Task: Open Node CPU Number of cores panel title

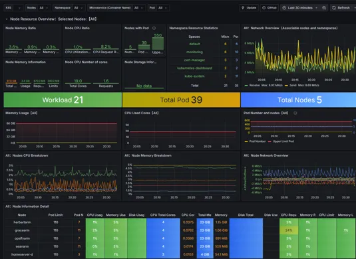Action: click(86, 62)
